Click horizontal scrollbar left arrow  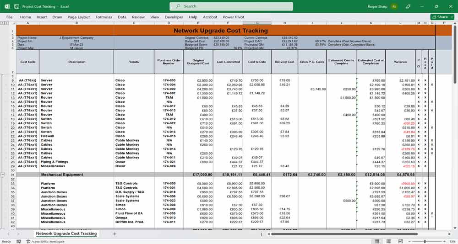(268, 234)
